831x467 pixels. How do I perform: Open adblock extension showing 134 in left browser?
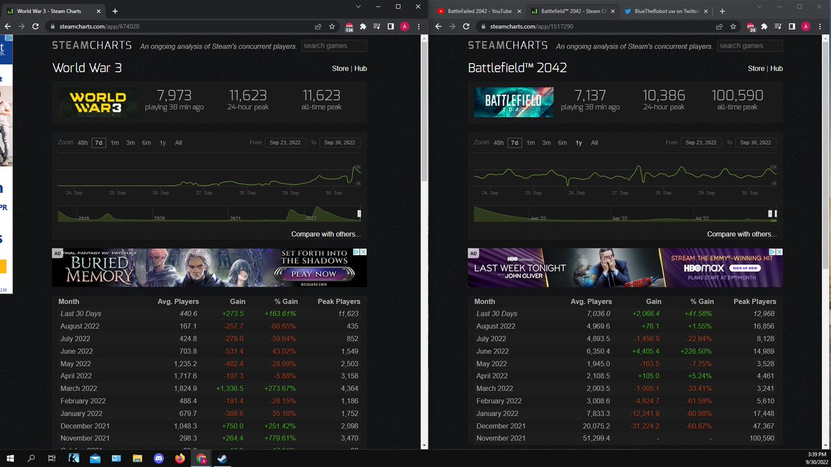(349, 27)
